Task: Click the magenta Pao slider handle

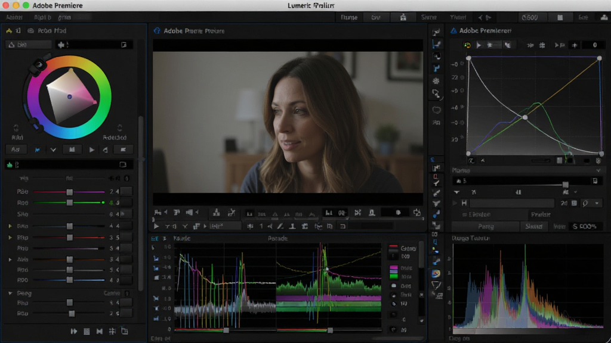Action: click(x=69, y=192)
